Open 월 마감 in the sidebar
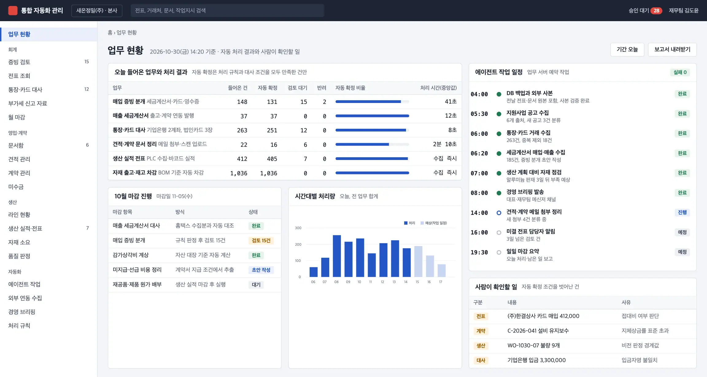This screenshot has width=707, height=377. 48,117
